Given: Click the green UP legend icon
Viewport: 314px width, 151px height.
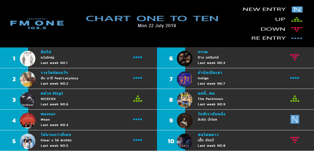Looking at the screenshot, I should 297,19.
